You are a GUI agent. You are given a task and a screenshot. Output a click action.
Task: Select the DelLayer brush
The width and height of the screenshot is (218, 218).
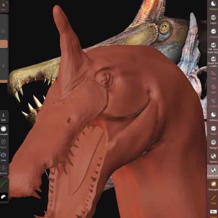tap(213, 186)
